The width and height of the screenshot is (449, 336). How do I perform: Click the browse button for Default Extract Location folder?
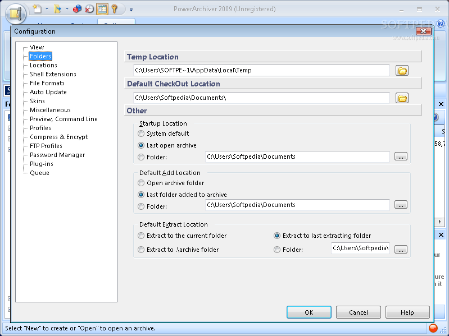tap(401, 250)
